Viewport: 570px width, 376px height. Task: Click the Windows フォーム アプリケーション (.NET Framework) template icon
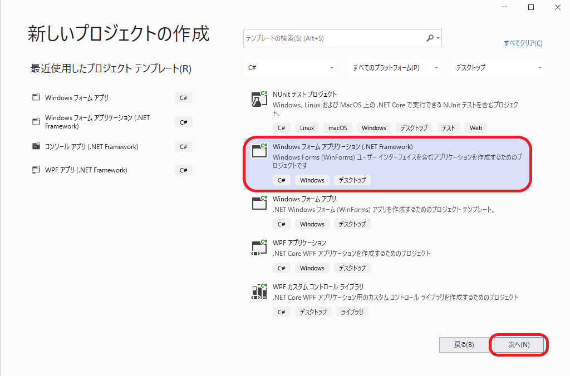(x=259, y=150)
